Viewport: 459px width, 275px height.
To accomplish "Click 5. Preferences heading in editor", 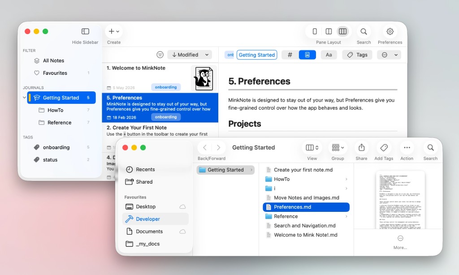I will (x=260, y=82).
